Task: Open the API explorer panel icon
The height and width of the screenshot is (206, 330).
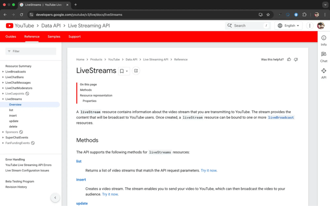Action: tap(323, 74)
